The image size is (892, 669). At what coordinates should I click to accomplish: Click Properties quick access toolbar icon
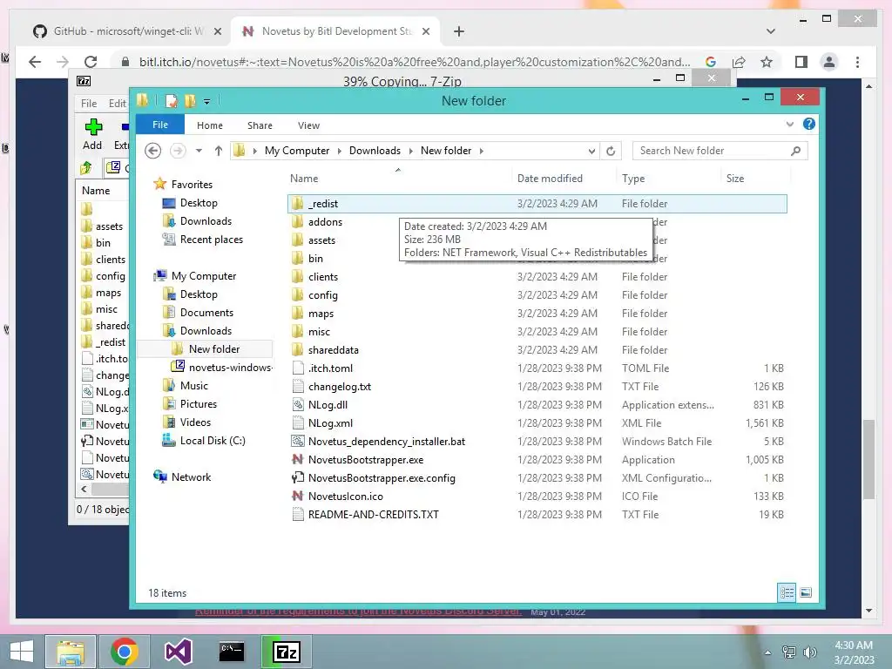pyautogui.click(x=172, y=101)
